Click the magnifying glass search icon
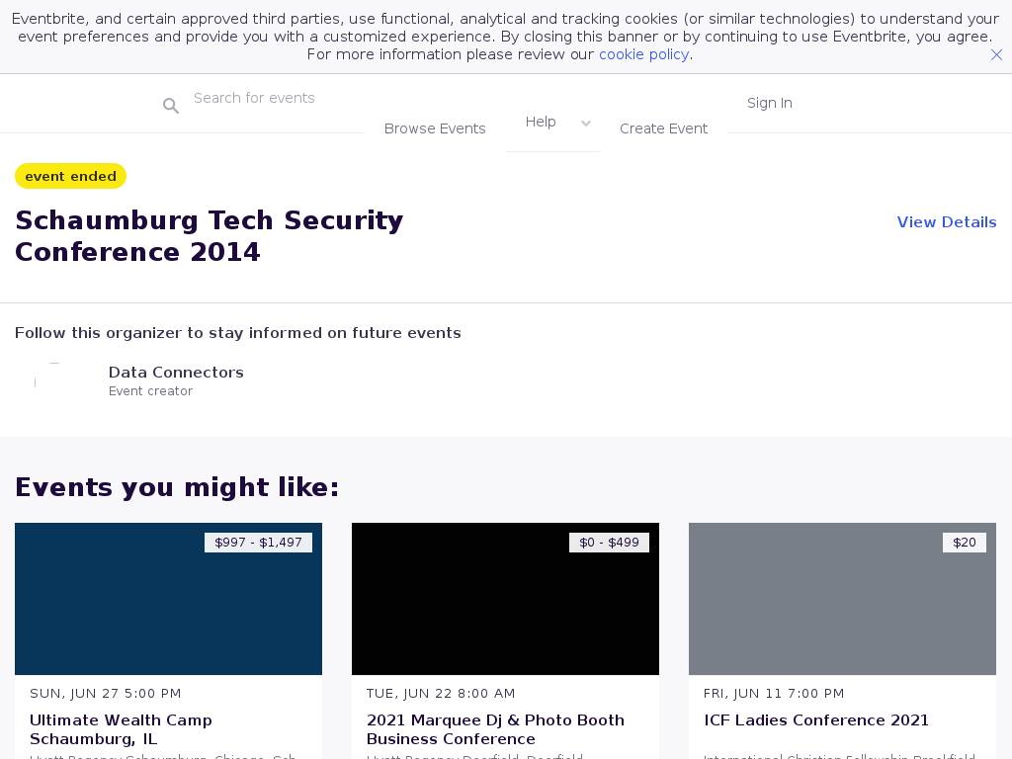This screenshot has width=1012, height=759. (x=171, y=106)
